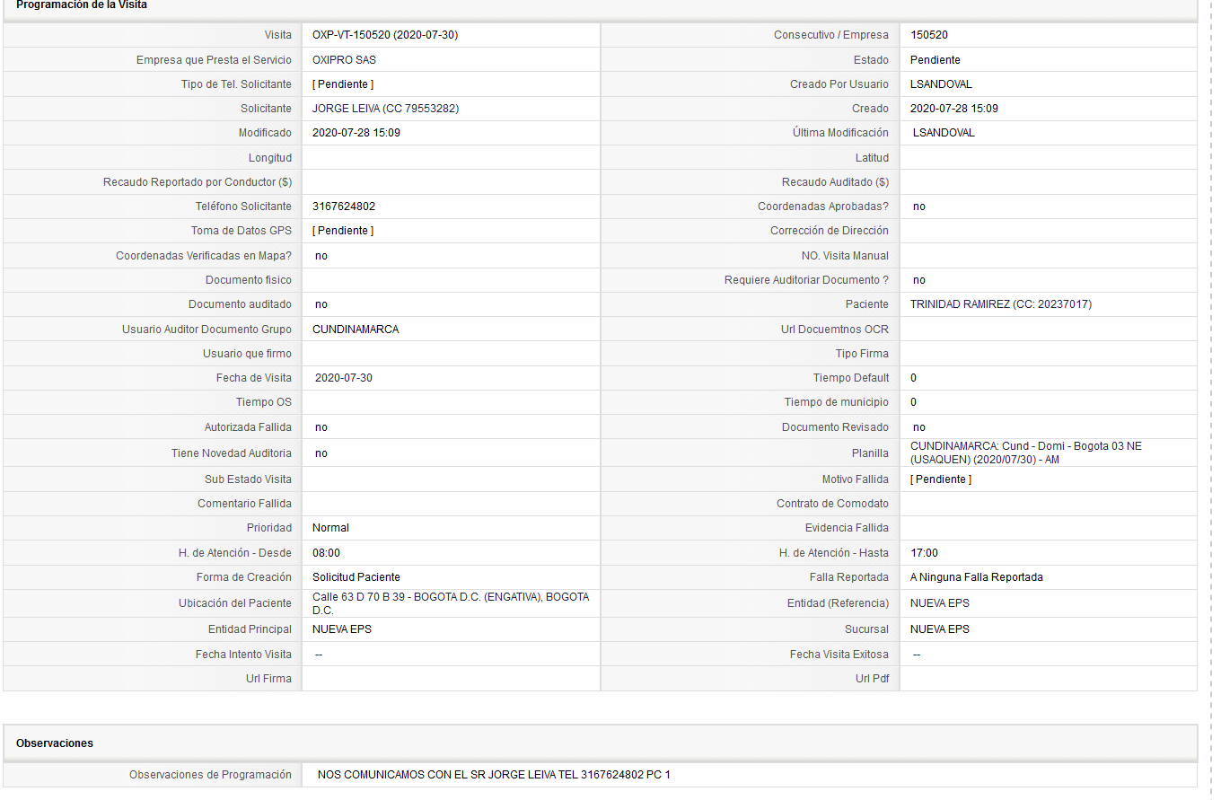This screenshot has height=800, width=1221.
Task: Click the end time "17:00"
Action: [924, 553]
